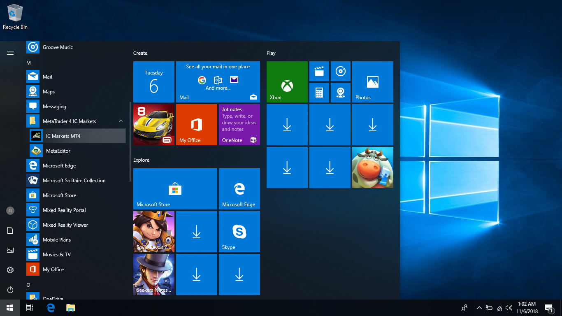Open the Microsoft Edge tile
This screenshot has height=316, width=562.
click(239, 189)
